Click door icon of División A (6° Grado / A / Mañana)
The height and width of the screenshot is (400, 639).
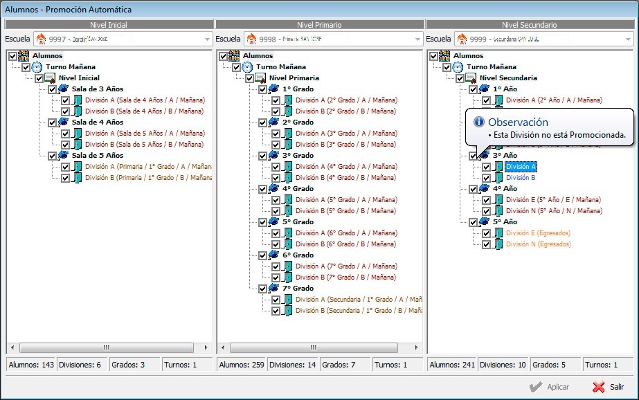pyautogui.click(x=287, y=233)
